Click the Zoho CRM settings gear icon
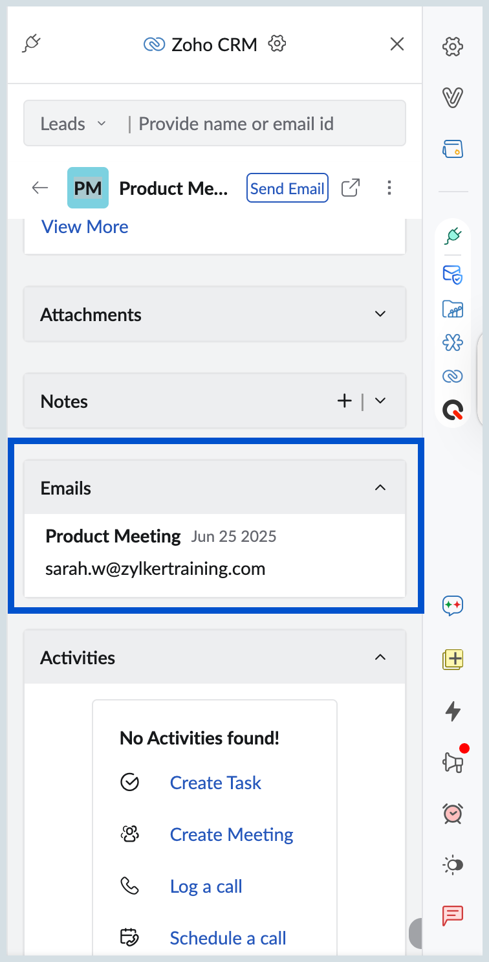The height and width of the screenshot is (962, 489). 277,44
